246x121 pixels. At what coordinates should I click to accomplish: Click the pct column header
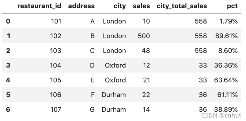[x=232, y=6]
